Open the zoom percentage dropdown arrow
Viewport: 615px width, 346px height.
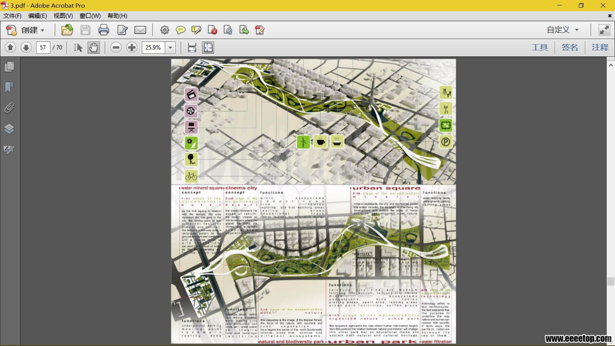pos(170,47)
